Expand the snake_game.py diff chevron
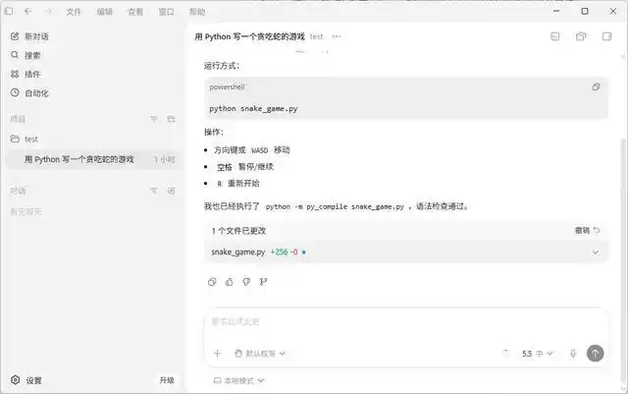This screenshot has height=394, width=628. point(596,253)
